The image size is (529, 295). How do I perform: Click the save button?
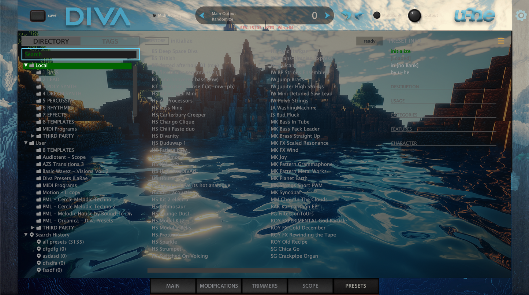click(38, 16)
